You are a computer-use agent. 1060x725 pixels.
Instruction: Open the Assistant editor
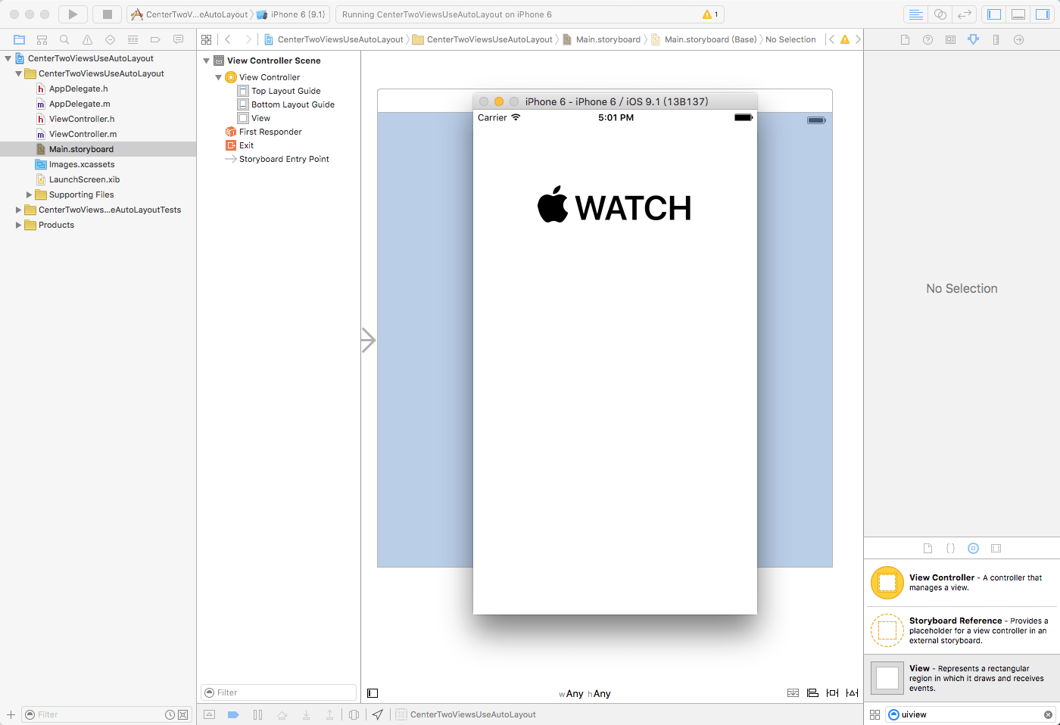(940, 14)
